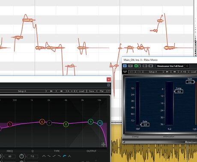Open the Setup A menu in RVox
This screenshot has height=162, width=197.
click(x=153, y=72)
